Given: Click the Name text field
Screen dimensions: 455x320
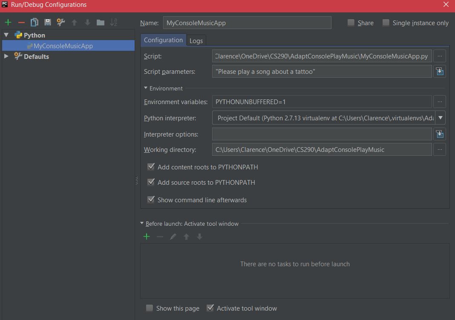Looking at the screenshot, I should [247, 23].
